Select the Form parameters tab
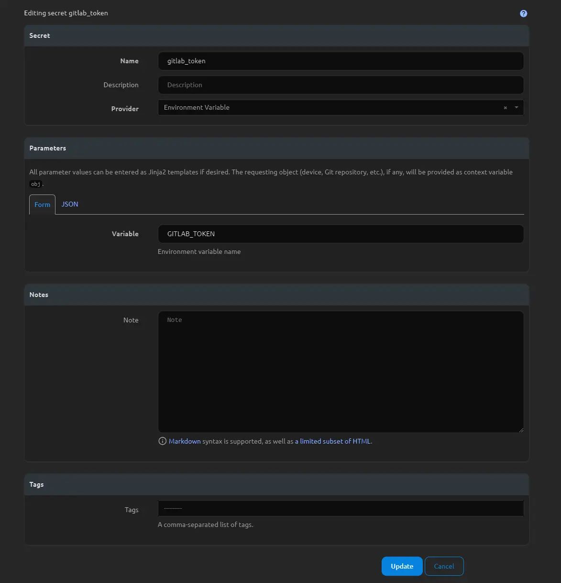 42,205
